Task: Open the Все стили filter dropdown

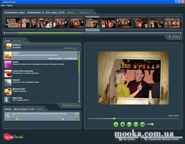Action: click(x=18, y=41)
